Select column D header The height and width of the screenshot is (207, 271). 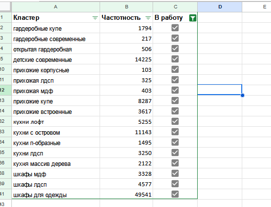tap(220, 7)
